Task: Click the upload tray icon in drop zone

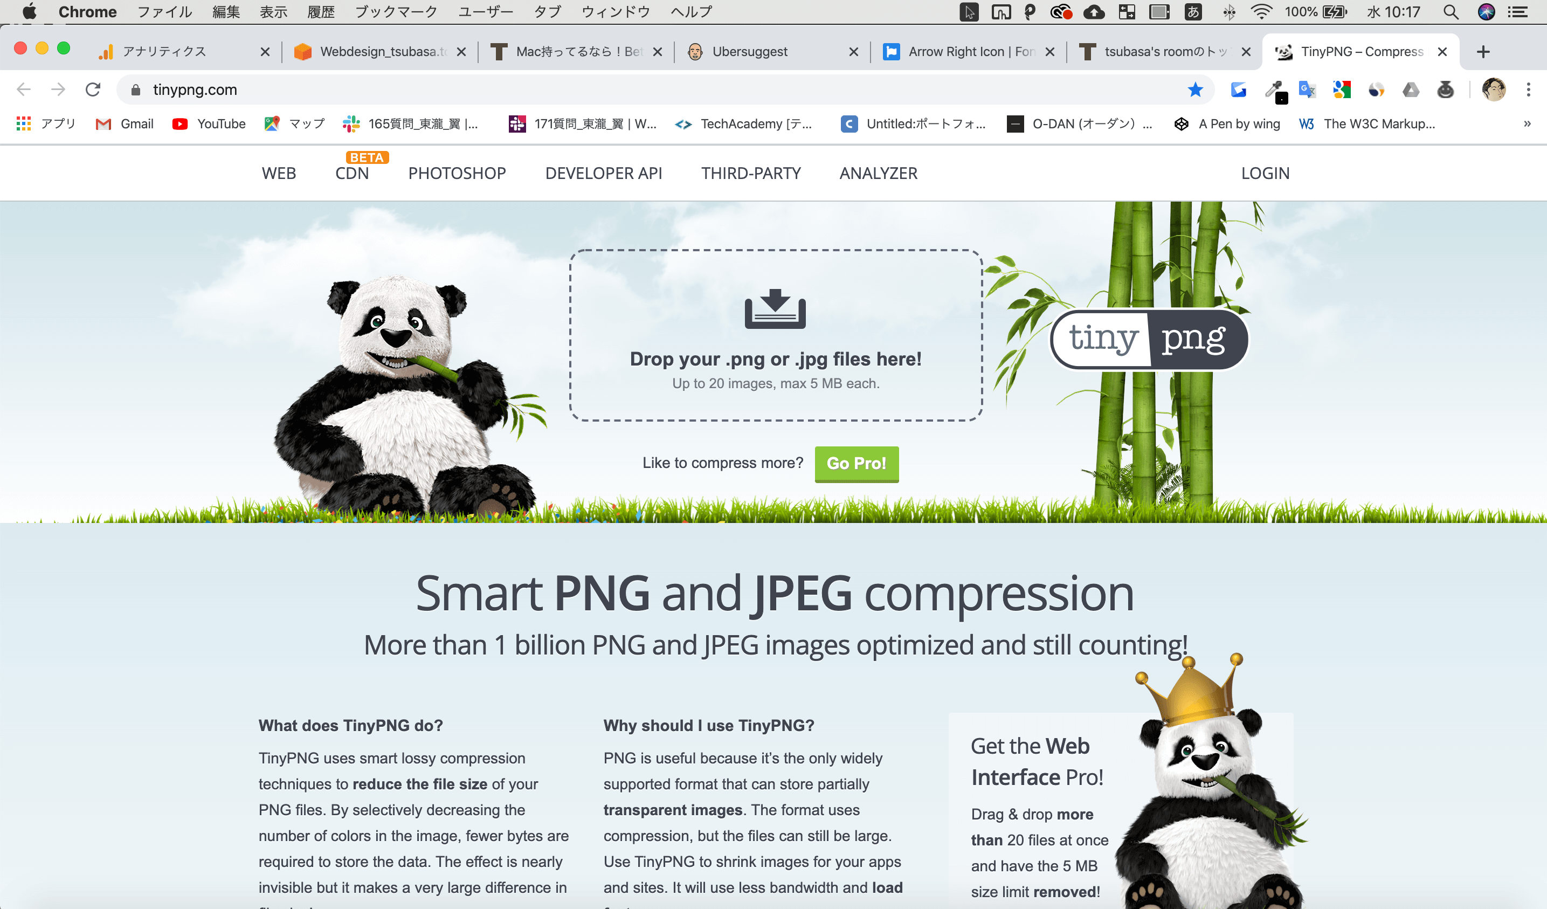Action: click(775, 309)
